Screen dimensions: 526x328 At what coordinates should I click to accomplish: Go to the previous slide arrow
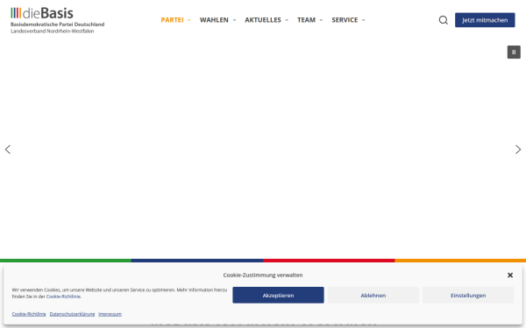(8, 150)
